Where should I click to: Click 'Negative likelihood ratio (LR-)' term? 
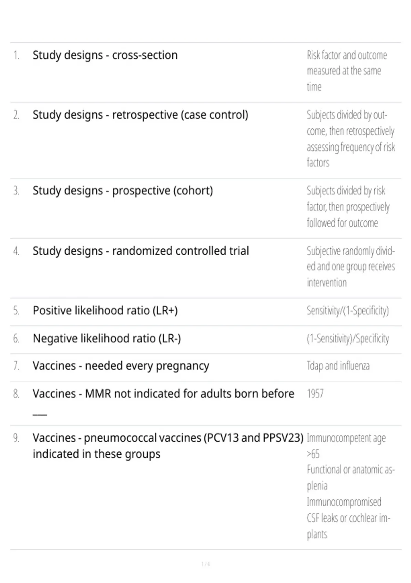[x=107, y=339]
